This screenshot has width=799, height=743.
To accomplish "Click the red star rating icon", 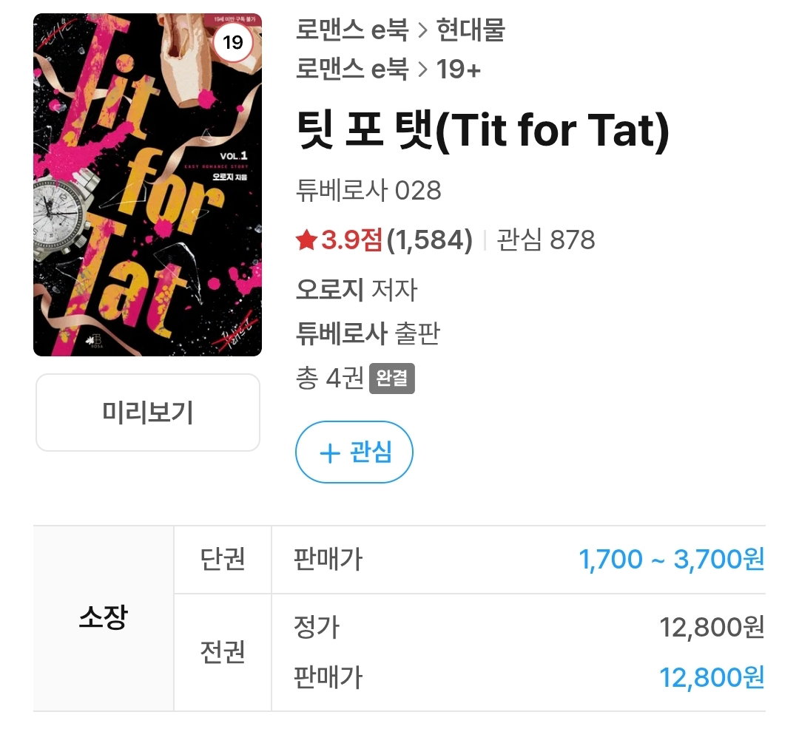I will [307, 240].
